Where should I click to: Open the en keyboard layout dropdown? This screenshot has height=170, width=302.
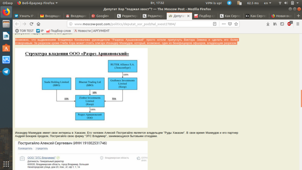pos(268,3)
